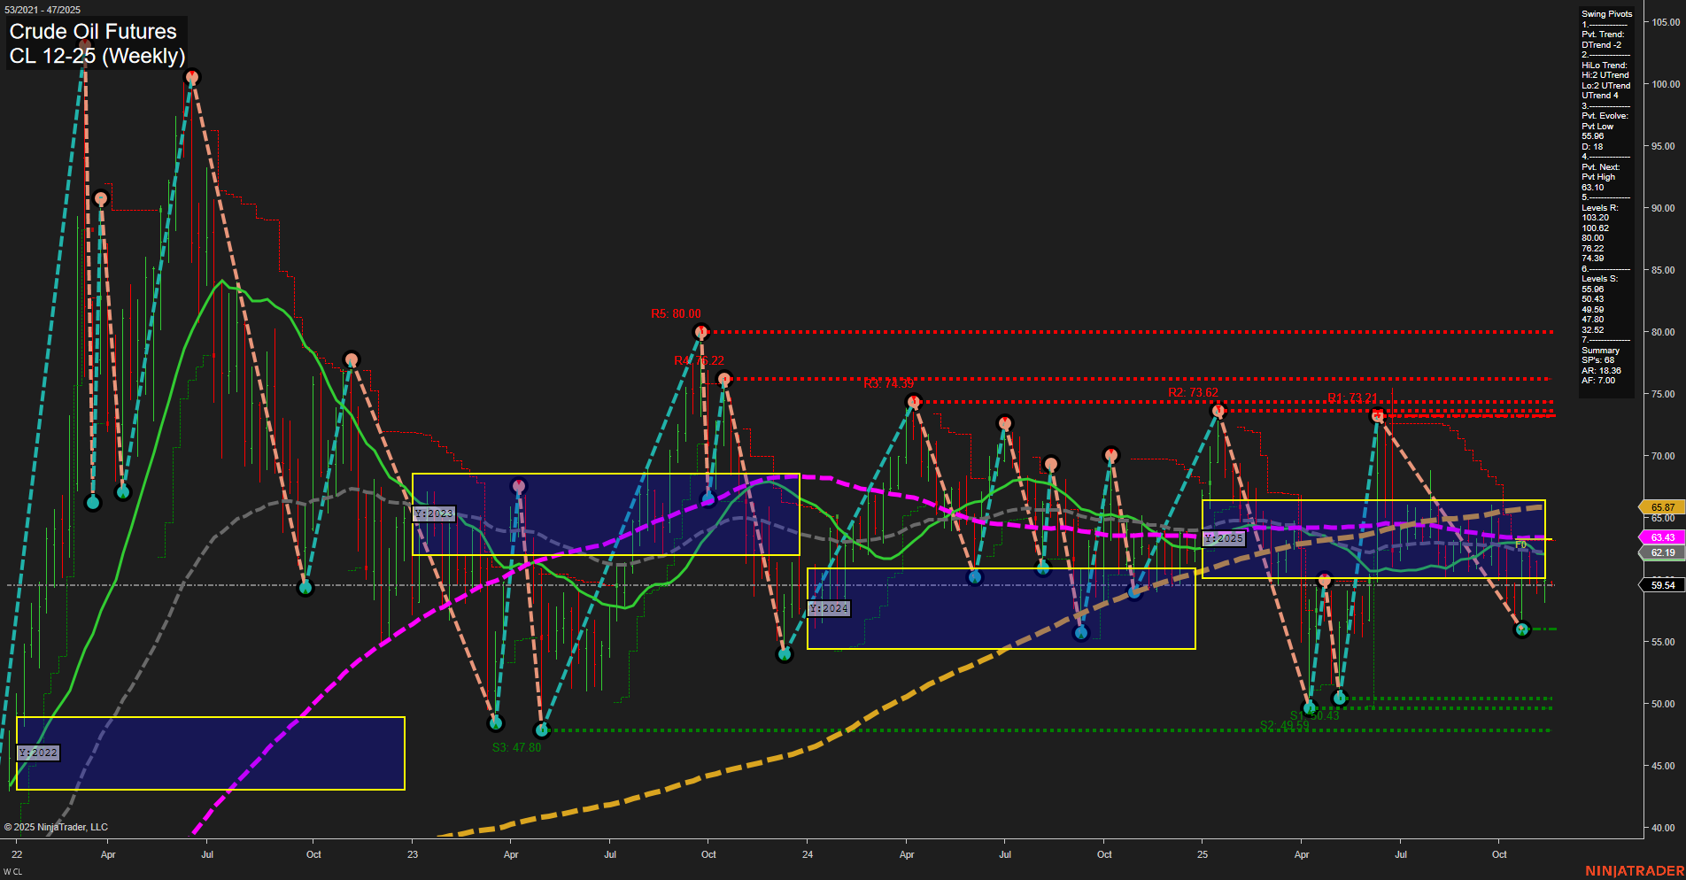Image resolution: width=1686 pixels, height=880 pixels.
Task: Click the yellow 65.87 price marker
Action: [x=1662, y=506]
